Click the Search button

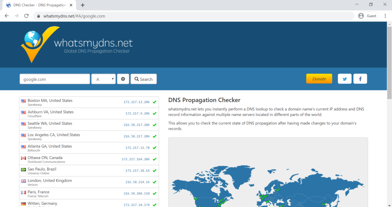click(144, 79)
